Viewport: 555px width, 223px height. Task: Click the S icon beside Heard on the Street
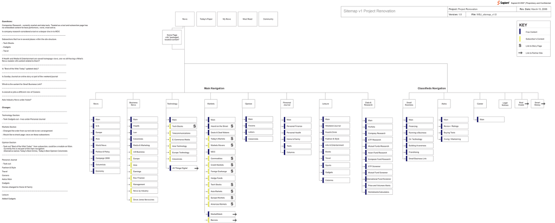click(232, 126)
